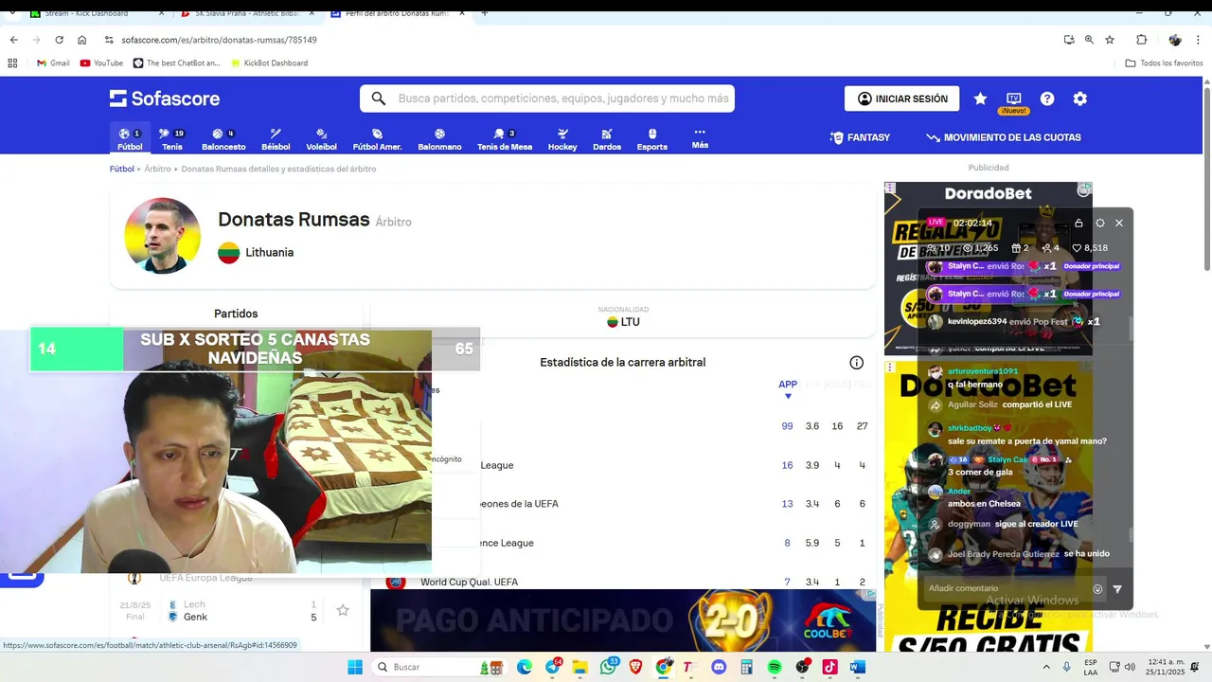Image resolution: width=1212 pixels, height=682 pixels.
Task: Open the YouTube bookmark
Action: click(x=101, y=63)
